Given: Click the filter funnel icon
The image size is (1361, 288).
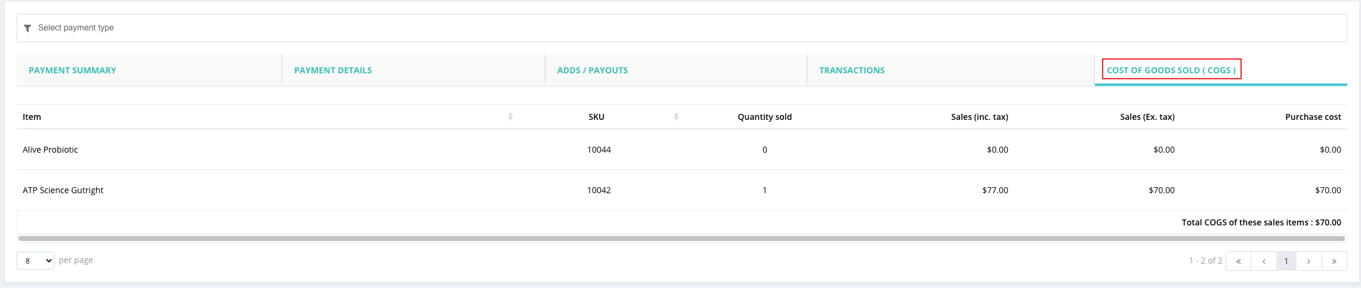Looking at the screenshot, I should 27,28.
